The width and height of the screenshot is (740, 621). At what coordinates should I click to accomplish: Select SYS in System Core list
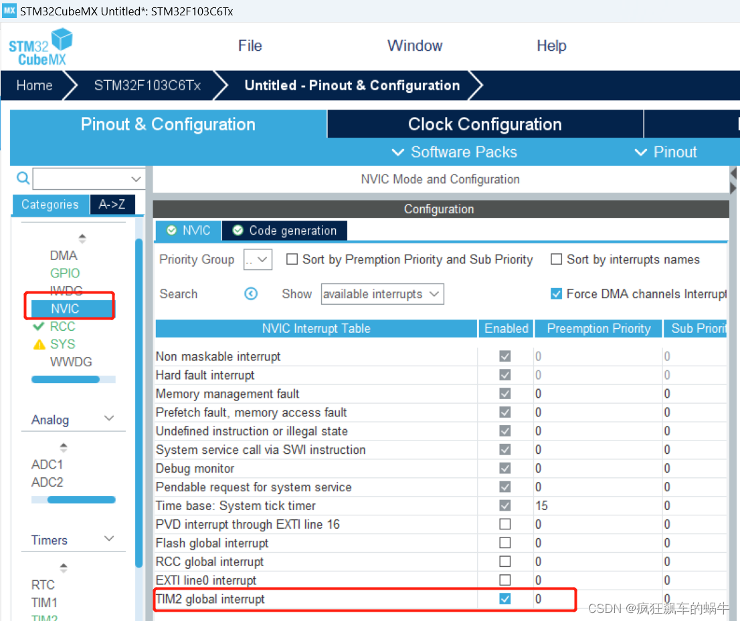[x=63, y=344]
